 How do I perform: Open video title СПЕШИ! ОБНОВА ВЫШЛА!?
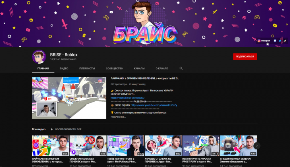[235, 160]
